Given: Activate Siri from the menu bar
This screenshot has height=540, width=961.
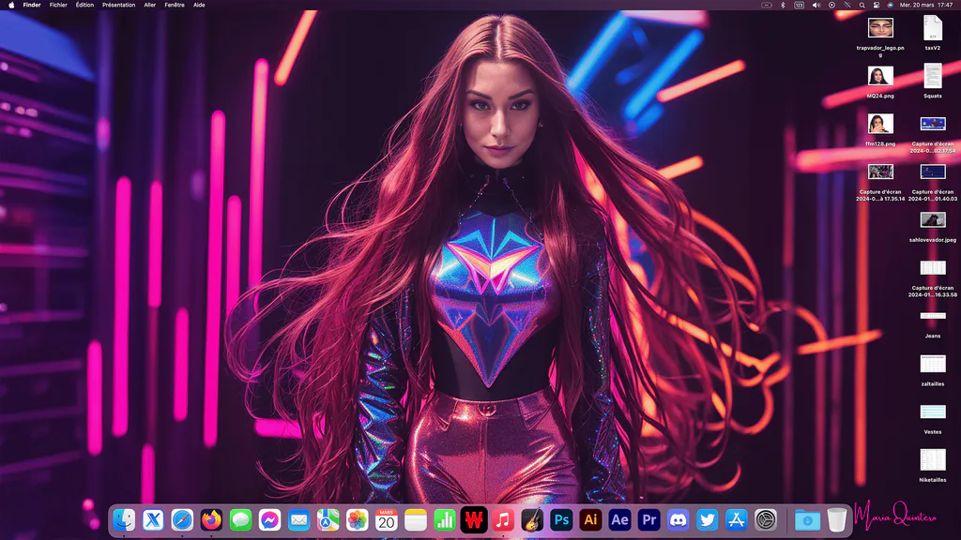Looking at the screenshot, I should [891, 5].
